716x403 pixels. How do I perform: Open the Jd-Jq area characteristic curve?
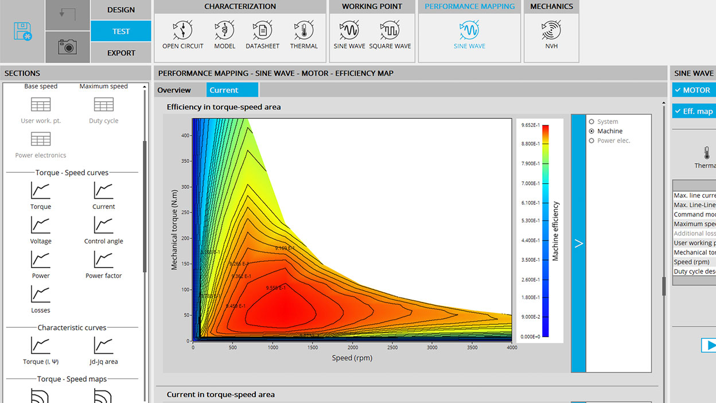point(103,350)
